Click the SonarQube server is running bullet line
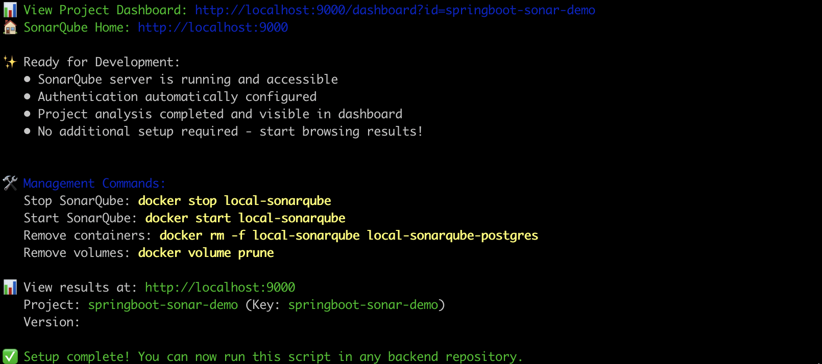 (187, 80)
